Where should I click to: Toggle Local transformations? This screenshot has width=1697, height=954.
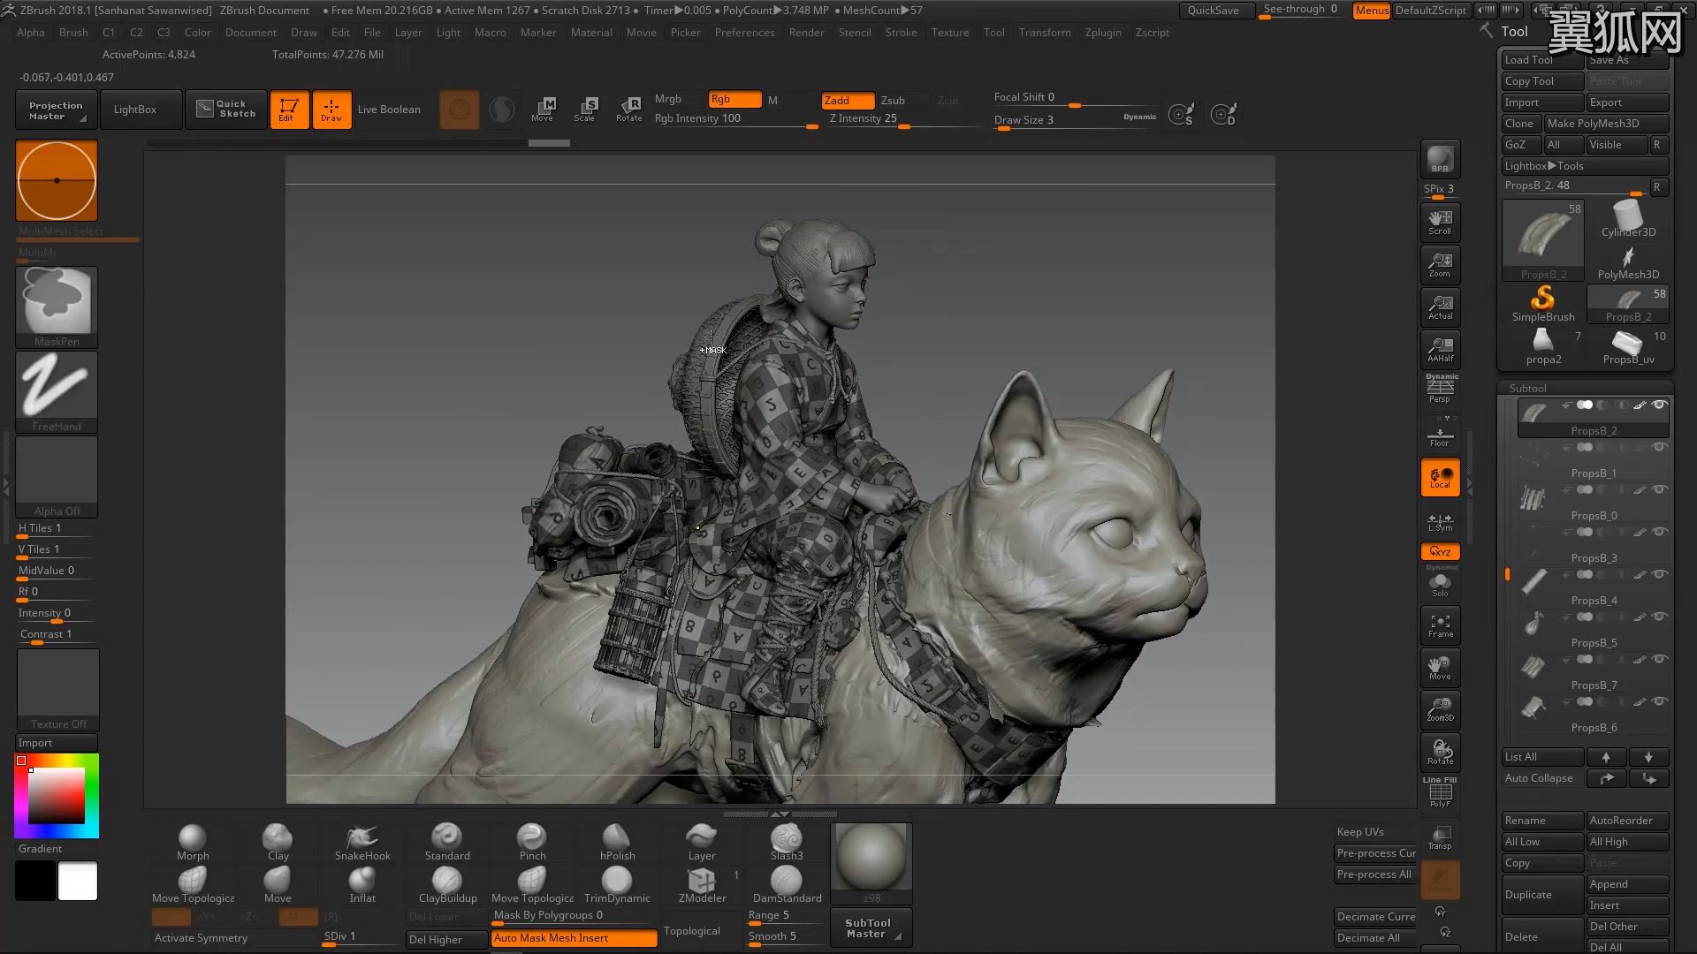point(1440,477)
